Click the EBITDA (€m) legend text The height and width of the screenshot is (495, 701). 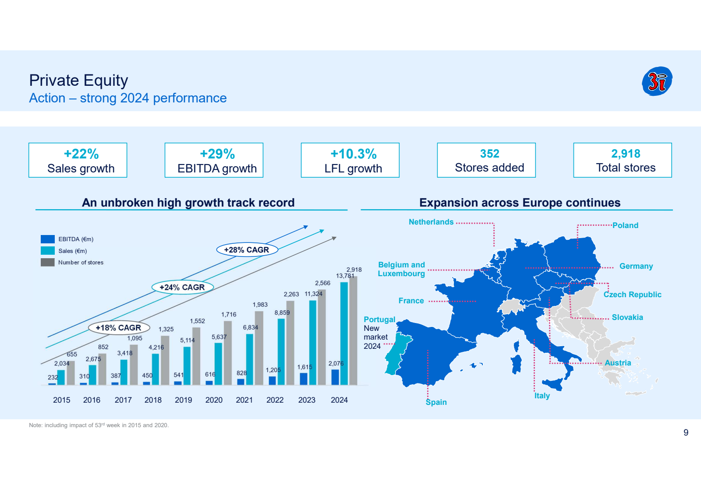click(76, 239)
